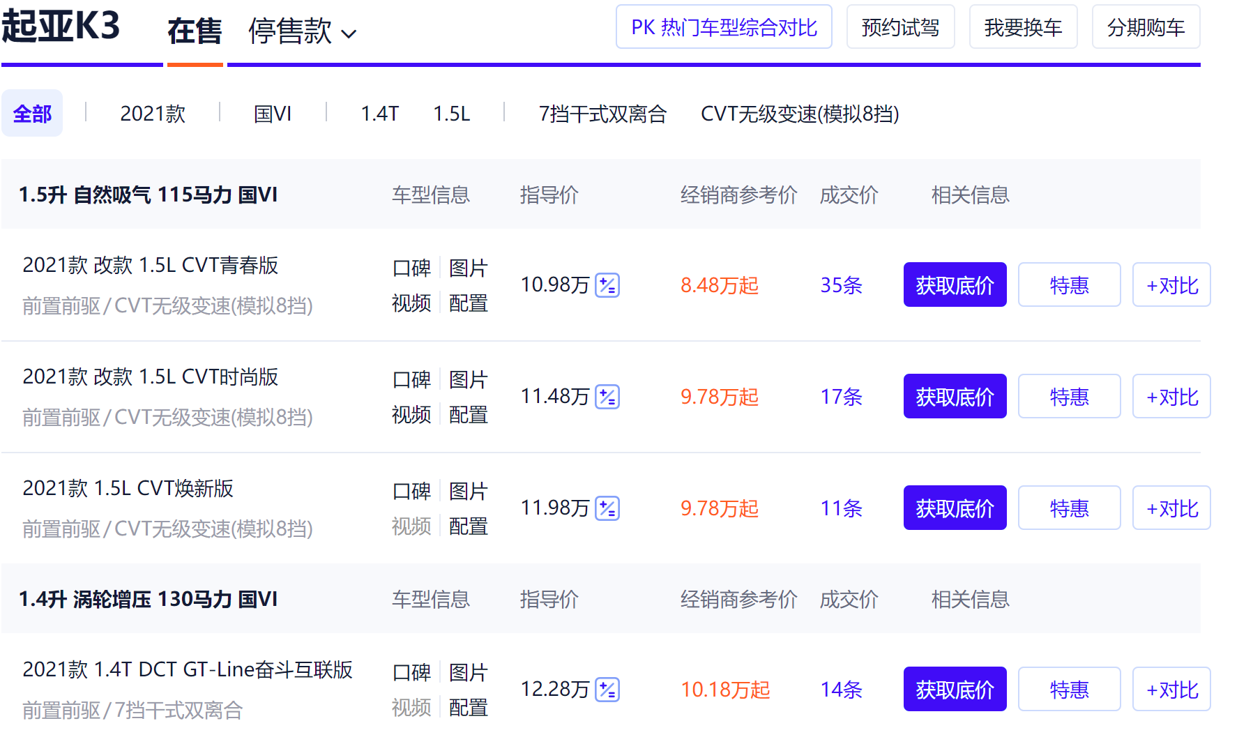Viewport: 1253px width, 744px height.
Task: Click 10.18万起 dealer price
Action: point(725,690)
